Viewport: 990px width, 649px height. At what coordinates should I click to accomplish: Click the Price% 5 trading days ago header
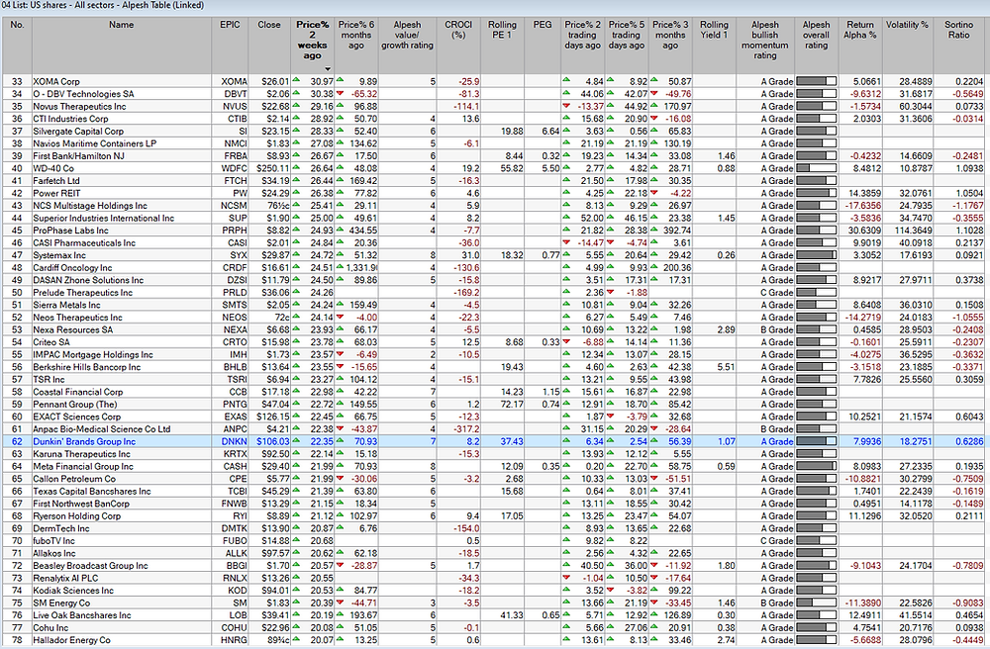627,46
